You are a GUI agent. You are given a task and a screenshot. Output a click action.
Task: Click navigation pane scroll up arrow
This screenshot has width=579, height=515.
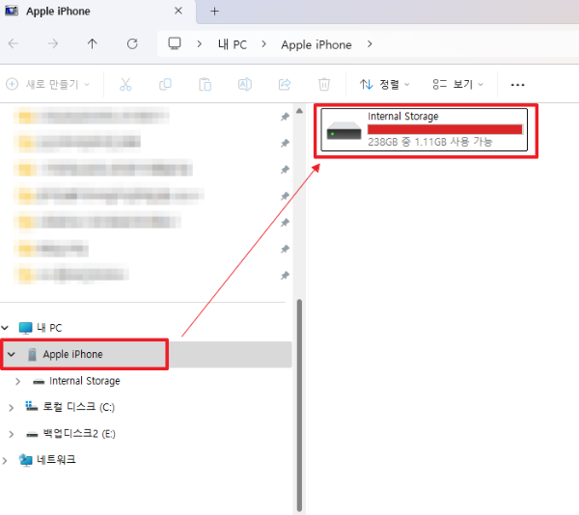(x=299, y=111)
